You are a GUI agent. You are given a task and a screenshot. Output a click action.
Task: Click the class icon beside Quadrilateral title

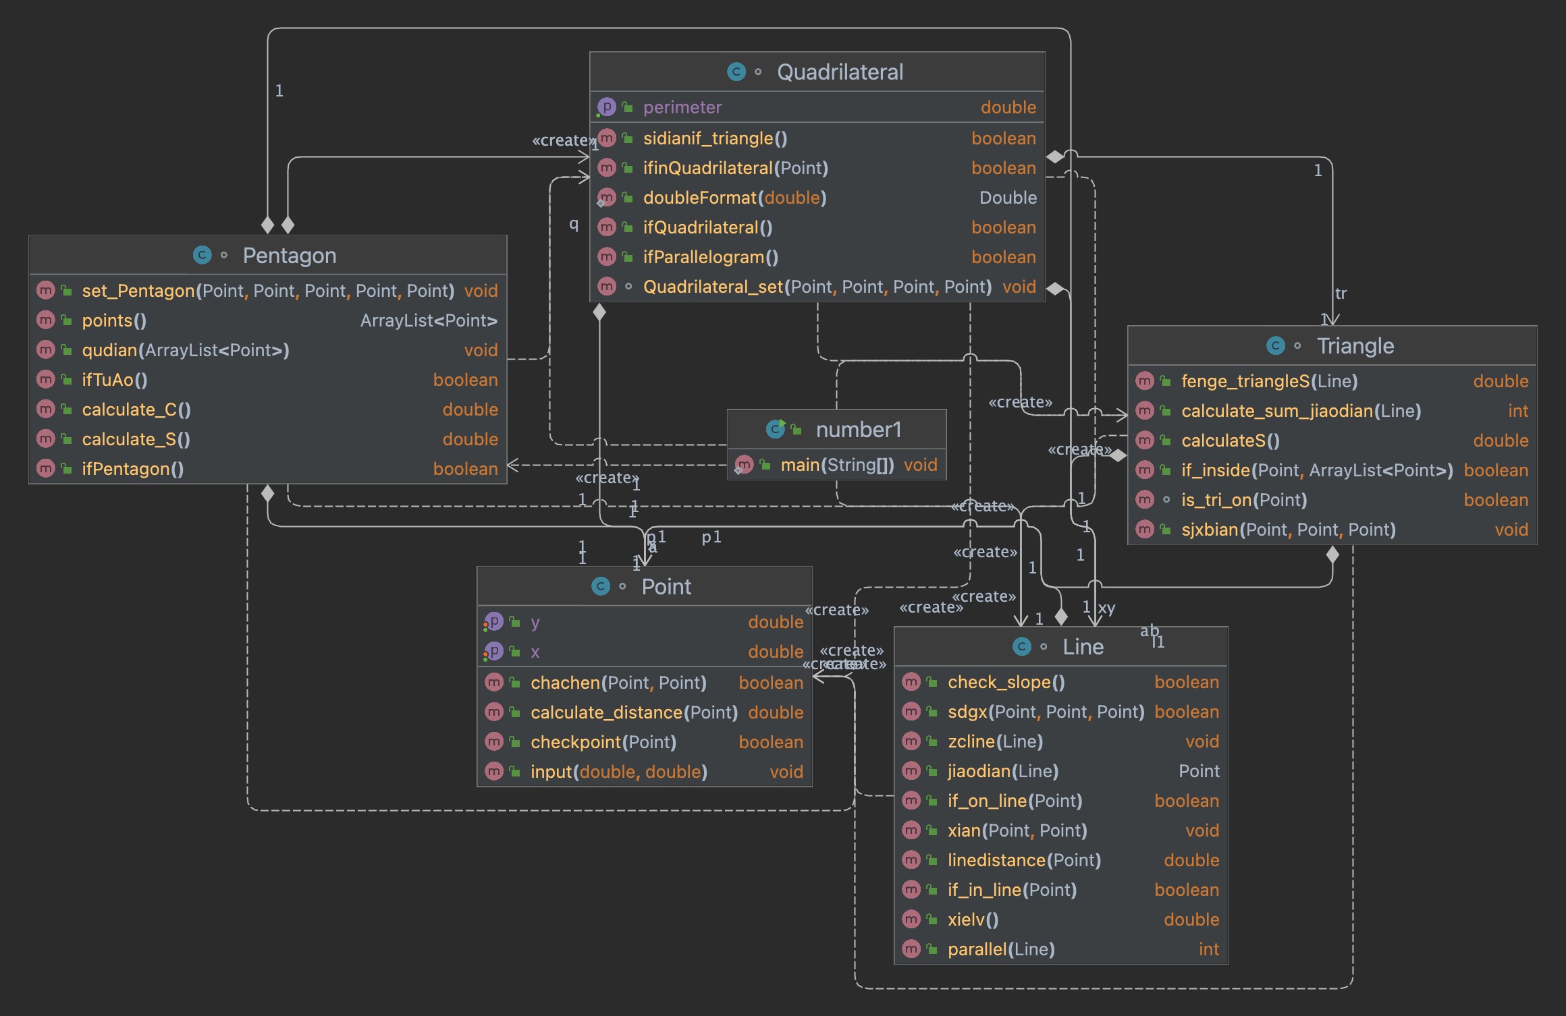click(x=736, y=72)
